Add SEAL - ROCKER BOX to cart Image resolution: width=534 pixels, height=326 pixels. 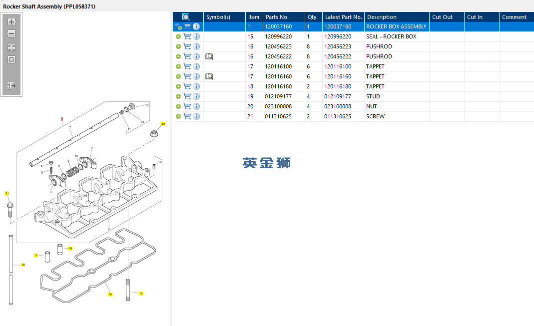point(187,36)
